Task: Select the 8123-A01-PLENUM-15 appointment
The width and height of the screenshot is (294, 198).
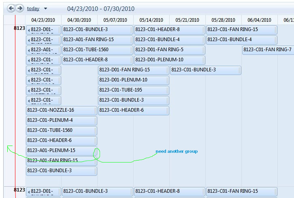Action: pyautogui.click(x=62, y=151)
